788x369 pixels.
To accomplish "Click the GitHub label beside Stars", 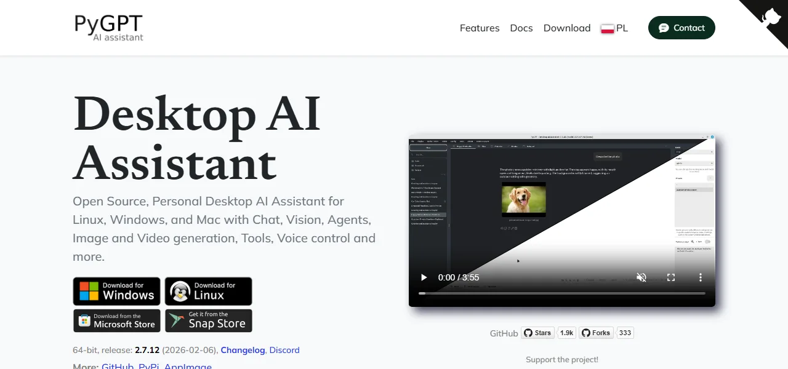I will (x=504, y=333).
